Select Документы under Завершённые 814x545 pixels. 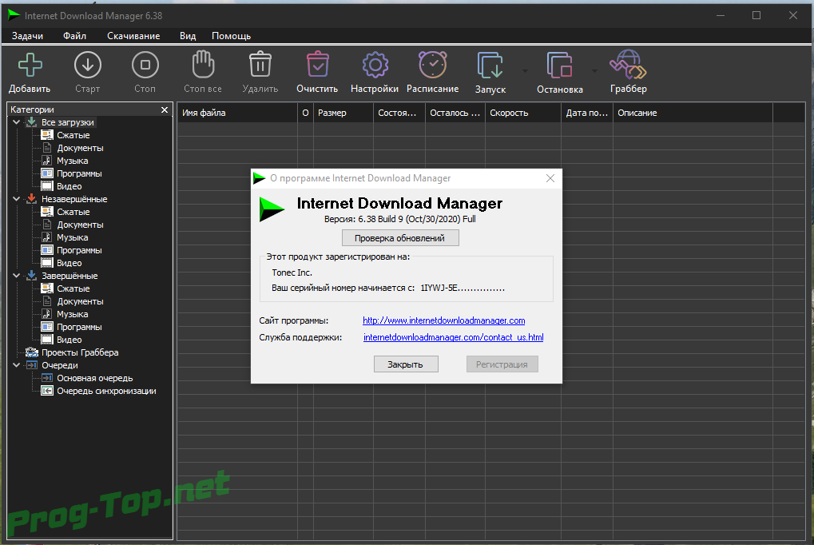tap(80, 301)
